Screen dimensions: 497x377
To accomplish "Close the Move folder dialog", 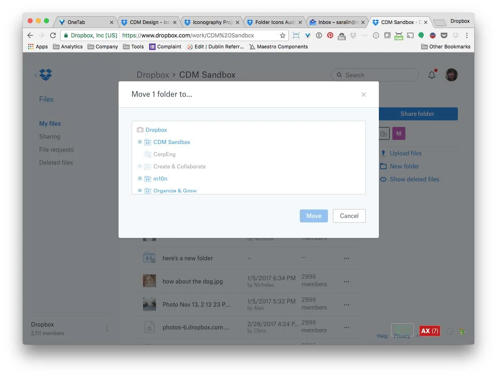I will (x=363, y=94).
